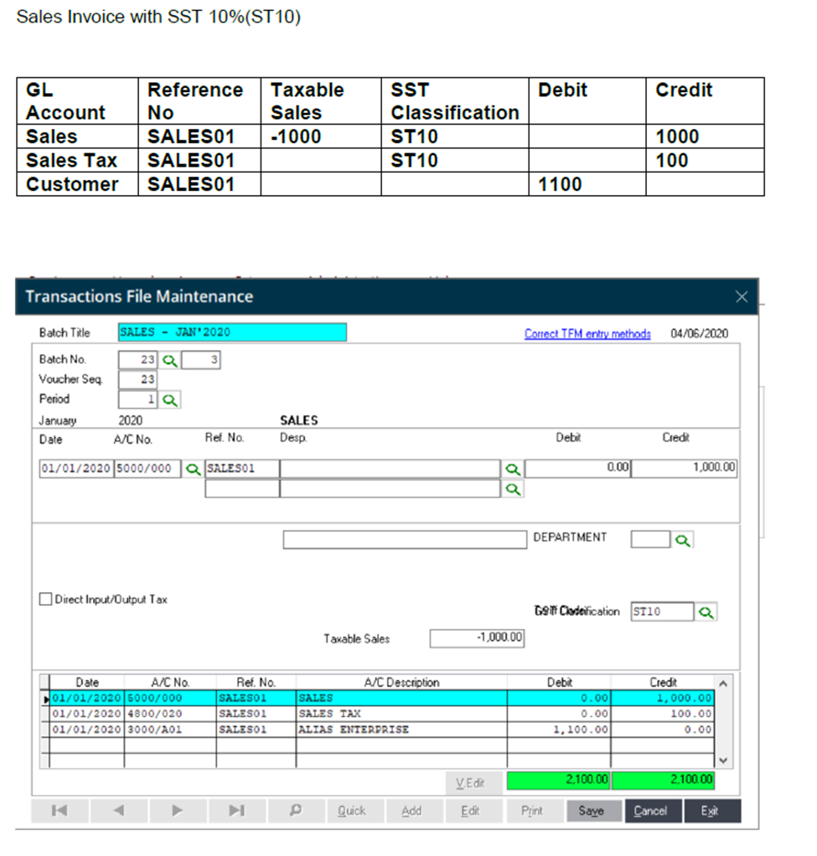Click the Batch No. lookup magnifier icon

(x=170, y=361)
